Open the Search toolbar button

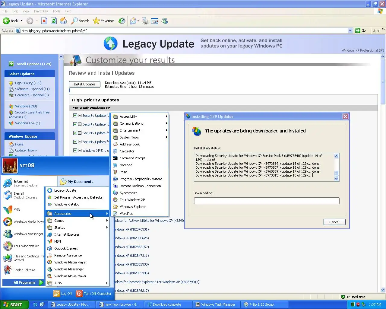(x=80, y=21)
